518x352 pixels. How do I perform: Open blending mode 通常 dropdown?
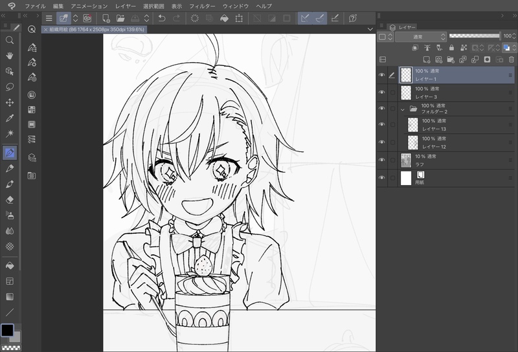(422, 37)
